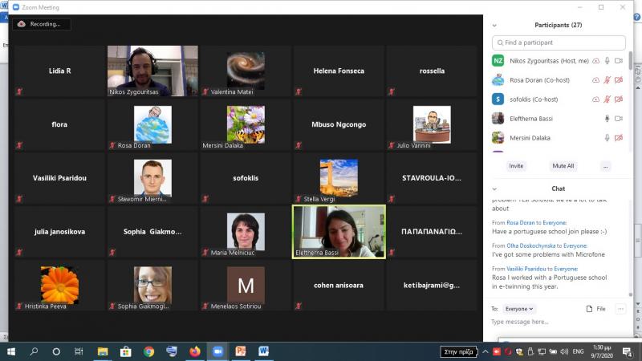Collapse the Participants panel with its chevron
This screenshot has height=361, width=642.
click(494, 25)
